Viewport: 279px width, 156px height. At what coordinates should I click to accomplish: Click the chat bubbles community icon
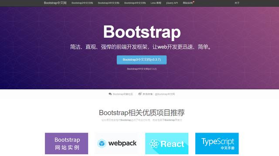(x=110, y=94)
